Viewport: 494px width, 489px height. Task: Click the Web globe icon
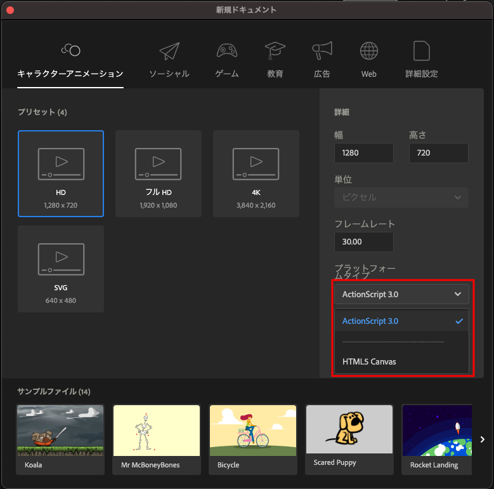point(369,50)
